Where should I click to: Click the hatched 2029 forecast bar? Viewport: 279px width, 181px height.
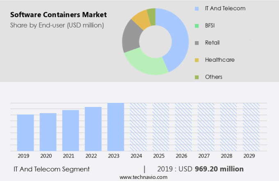[251, 127]
